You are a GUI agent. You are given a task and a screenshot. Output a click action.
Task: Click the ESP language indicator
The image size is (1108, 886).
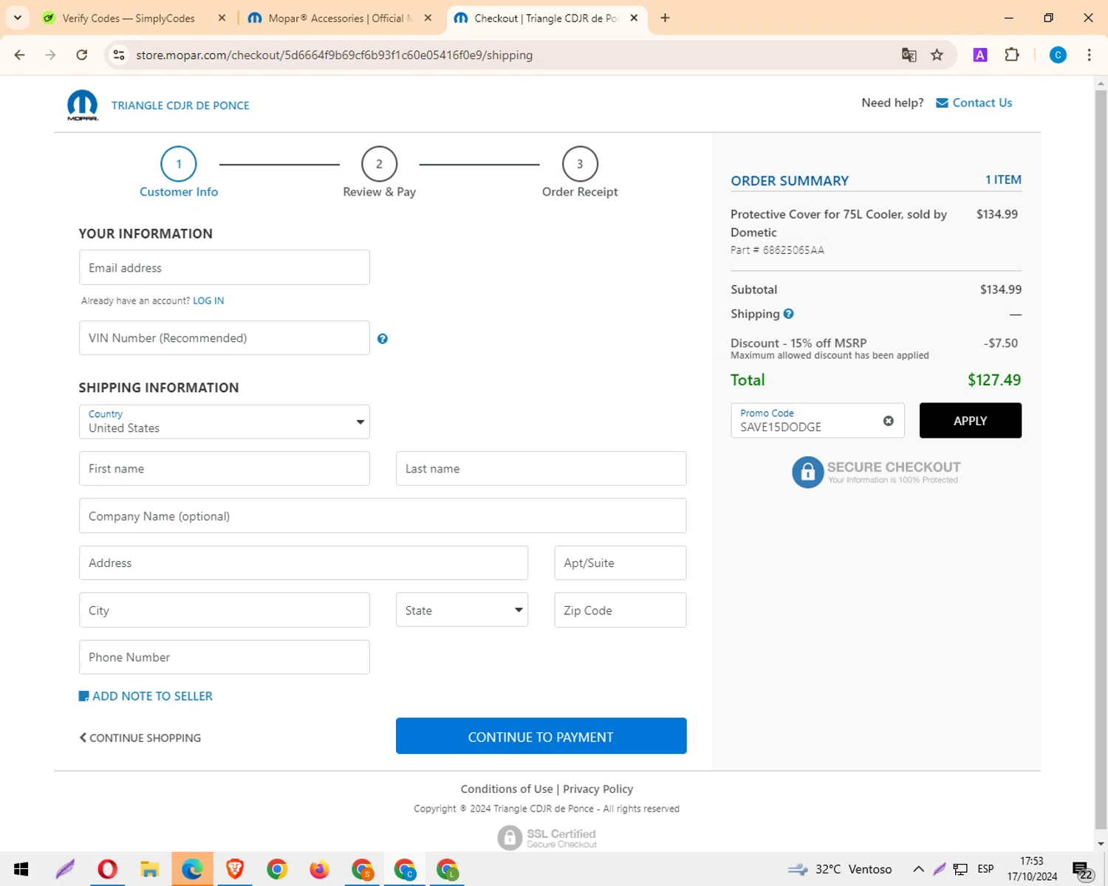coord(985,869)
